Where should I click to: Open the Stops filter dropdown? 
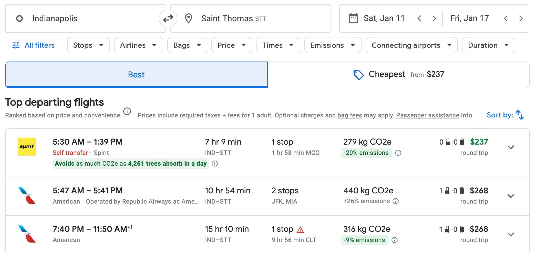tap(88, 45)
